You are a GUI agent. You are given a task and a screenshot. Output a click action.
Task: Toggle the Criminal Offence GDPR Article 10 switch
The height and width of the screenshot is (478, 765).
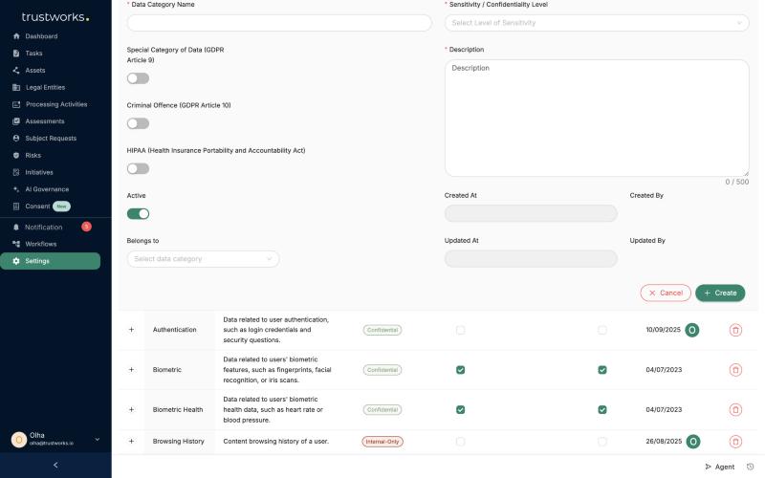(138, 123)
